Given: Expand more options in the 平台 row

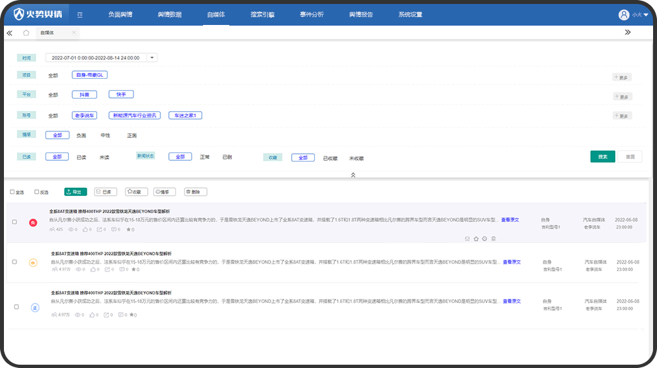Looking at the screenshot, I should [x=622, y=97].
